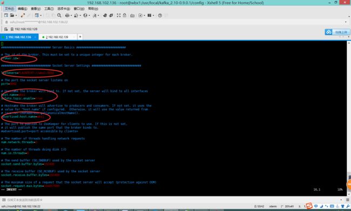Click the Connect (plug) toolbar icon
Screen dimensions: 351x211
coord(23,16)
